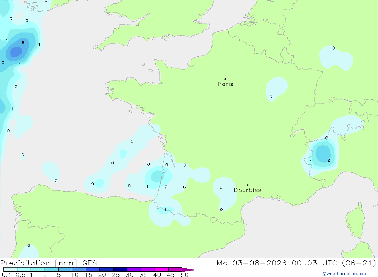Click the rainfall value 8 on the map
This screenshot has width=378, height=277.
tap(23, 43)
